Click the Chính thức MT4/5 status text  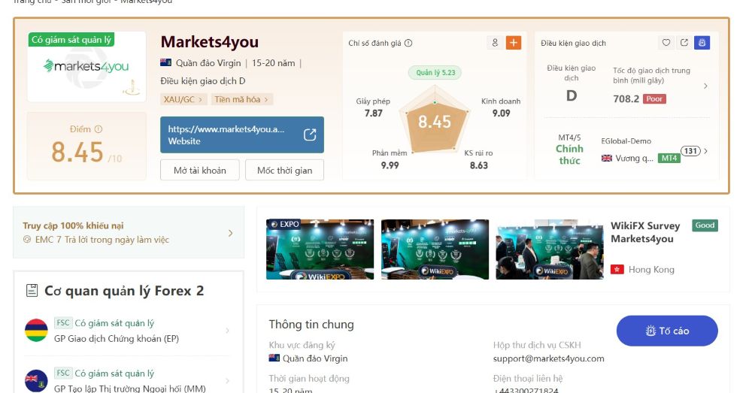tap(569, 154)
